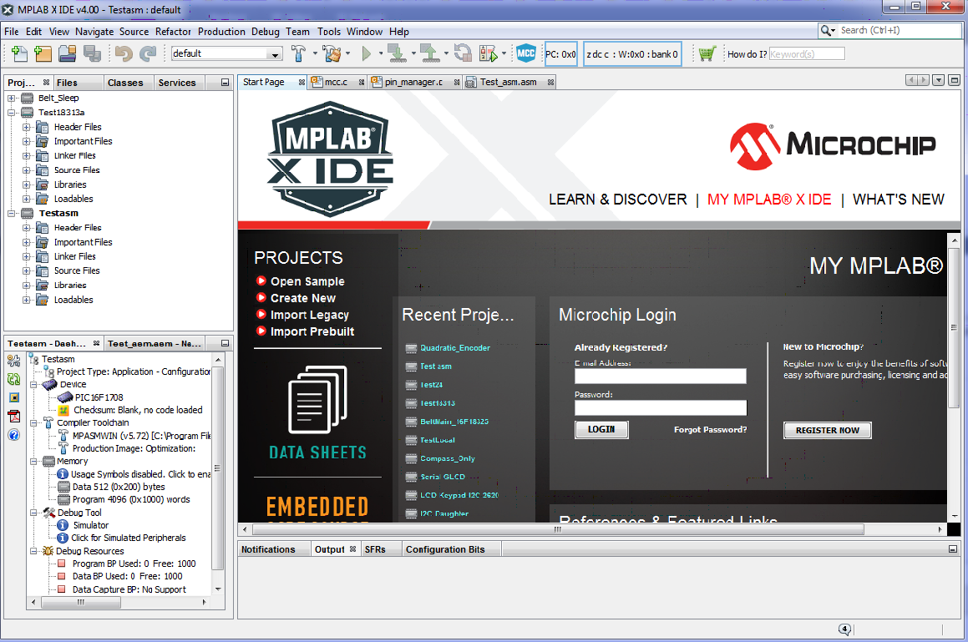Open editor tabs list dropdown arrow
968x642 pixels.
click(939, 80)
